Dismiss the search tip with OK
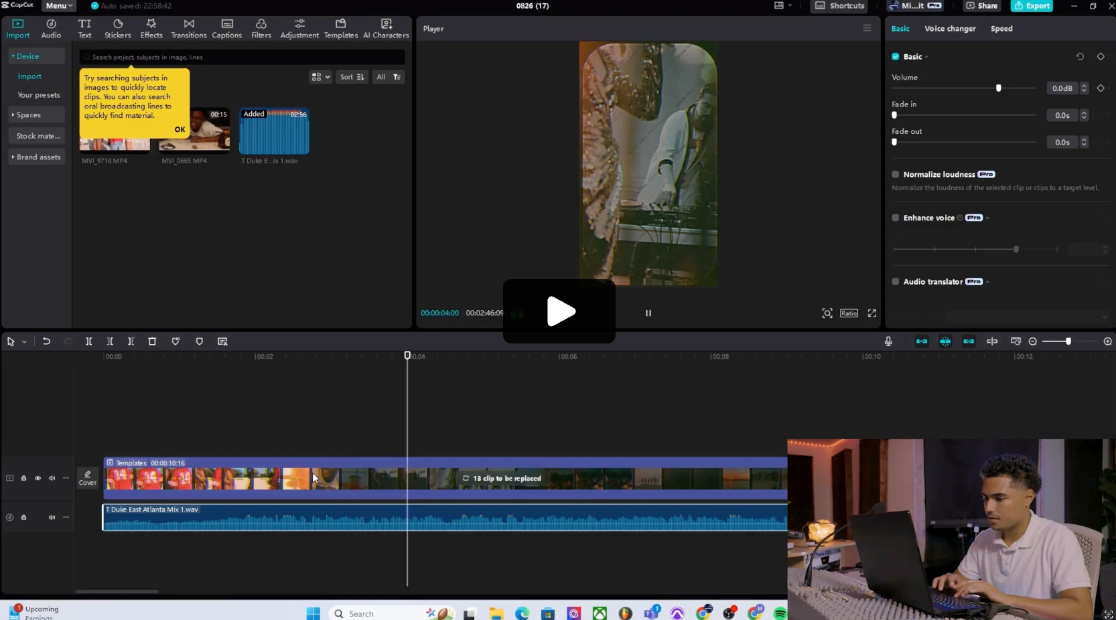 click(180, 130)
